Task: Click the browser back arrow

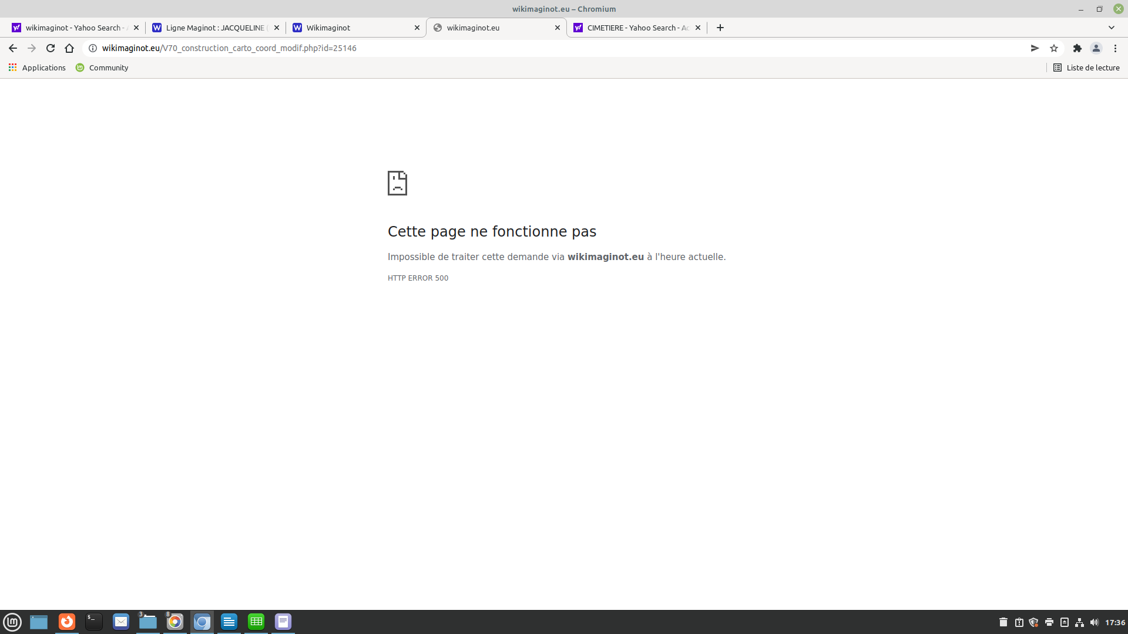Action: (x=13, y=48)
